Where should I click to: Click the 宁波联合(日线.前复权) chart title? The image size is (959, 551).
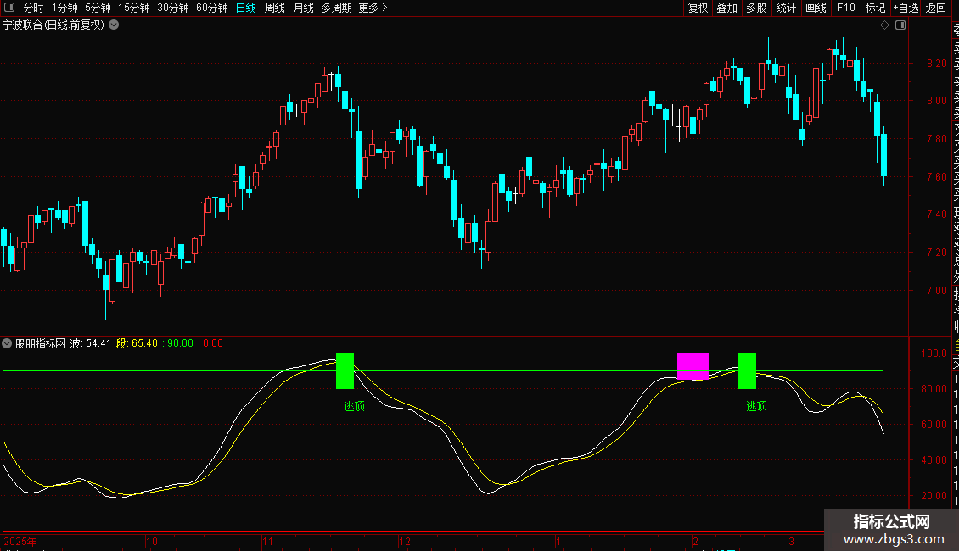pyautogui.click(x=53, y=25)
